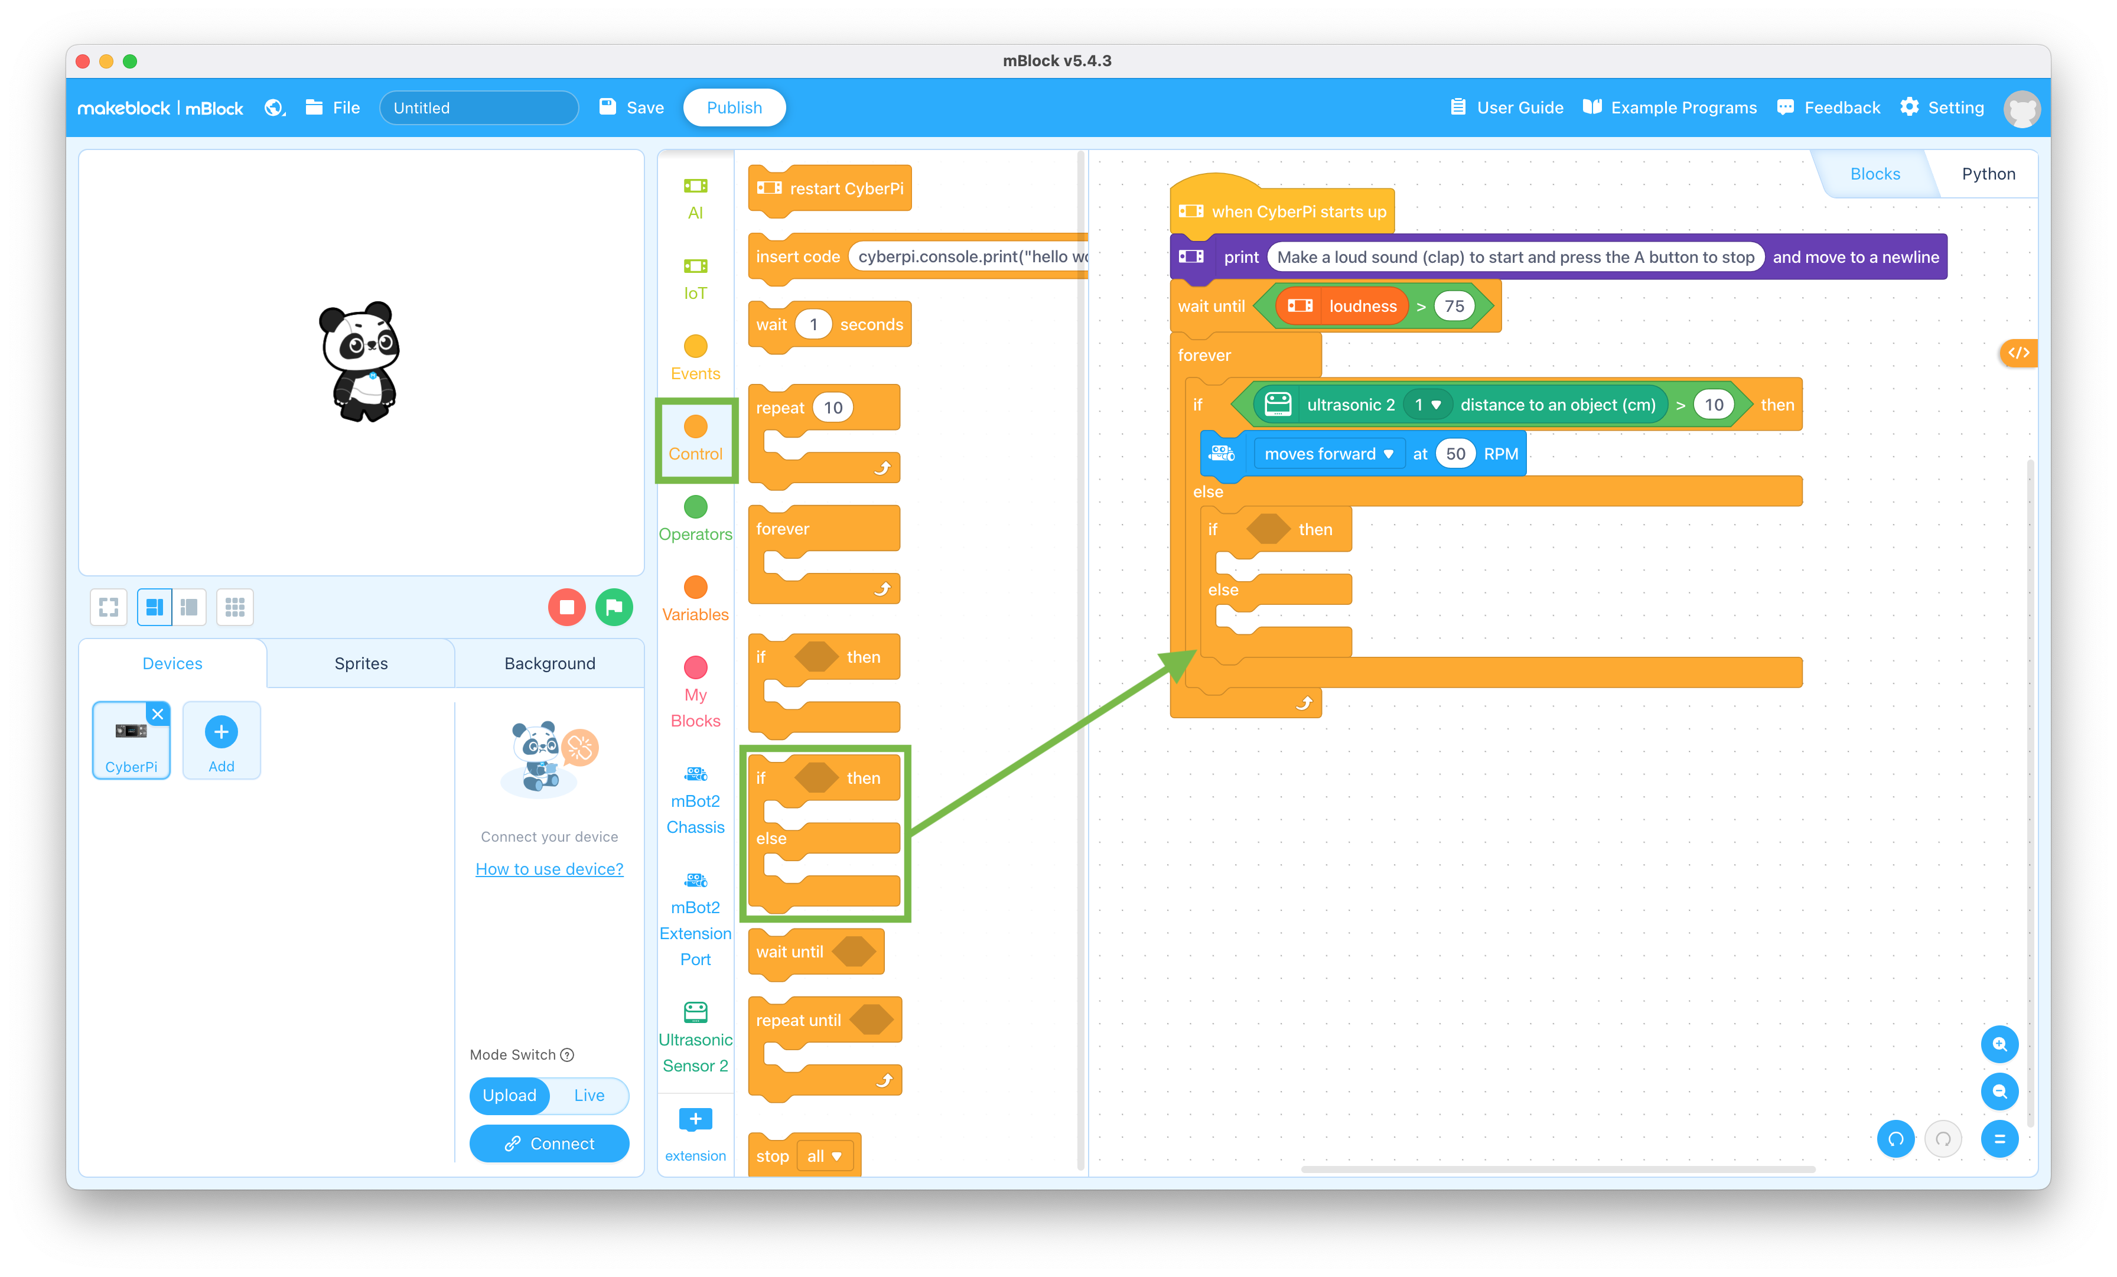
Task: Select the Events block category
Action: [695, 359]
